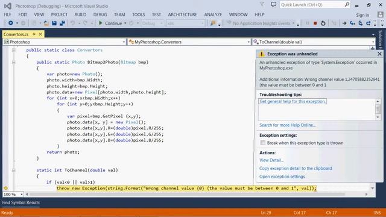
Task: Click 'Search for more Help Online...'
Action: point(288,125)
